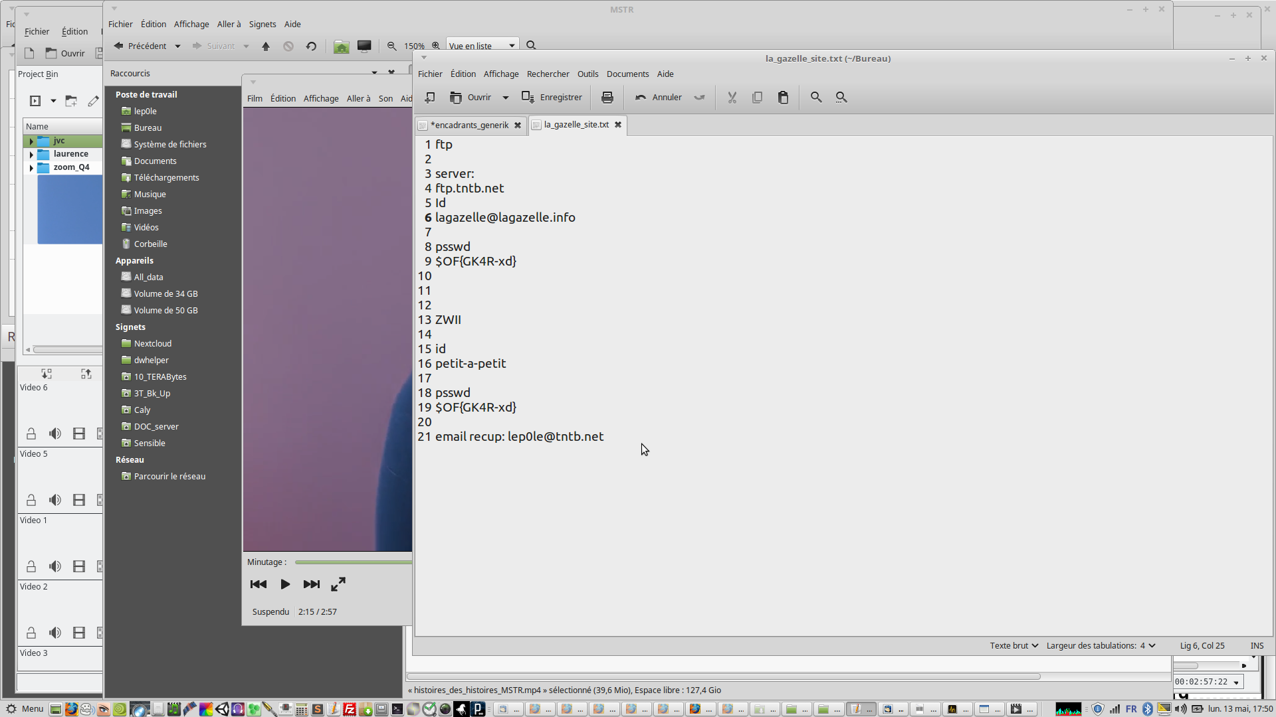This screenshot has width=1276, height=717.
Task: Toggle lock on Video 6 track
Action: 31,434
